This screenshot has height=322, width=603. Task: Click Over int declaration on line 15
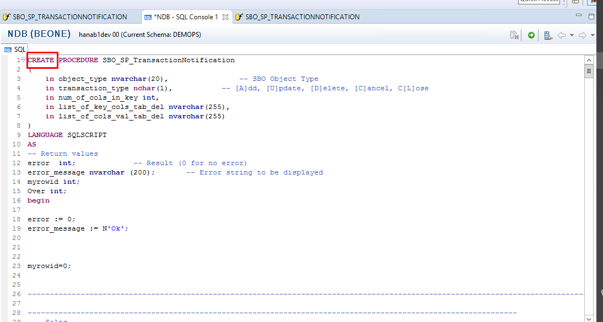47,191
